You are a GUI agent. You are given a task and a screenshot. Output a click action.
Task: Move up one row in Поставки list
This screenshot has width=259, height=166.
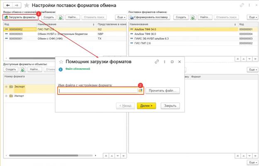244,59
